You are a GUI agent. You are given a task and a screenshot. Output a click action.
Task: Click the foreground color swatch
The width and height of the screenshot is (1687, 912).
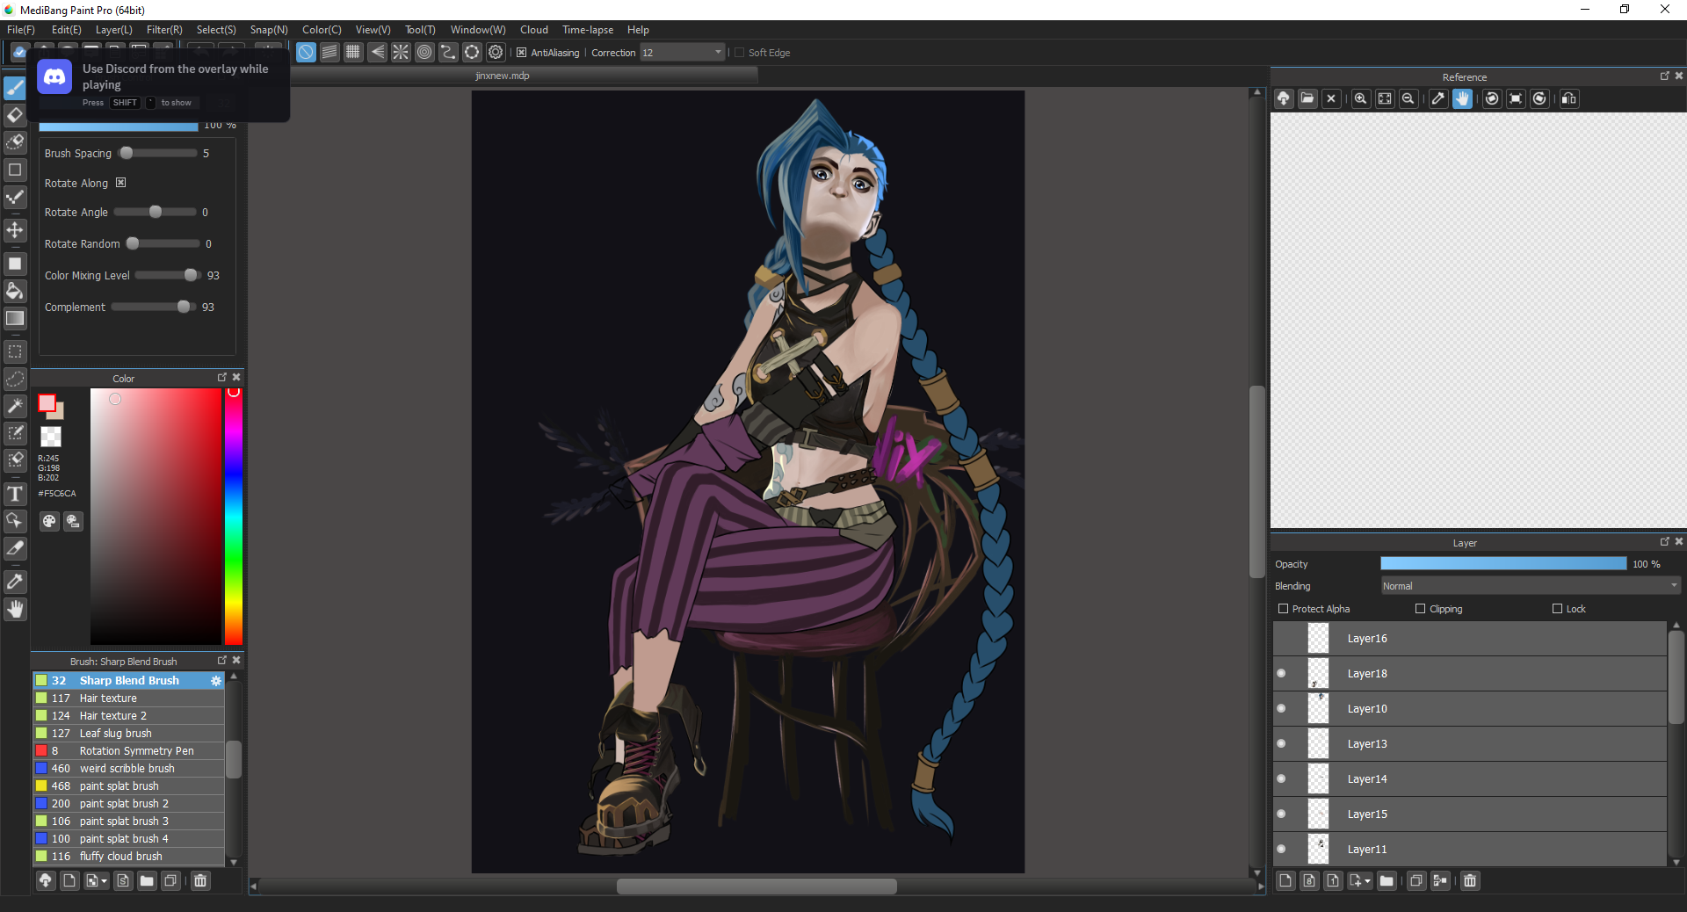tap(47, 403)
